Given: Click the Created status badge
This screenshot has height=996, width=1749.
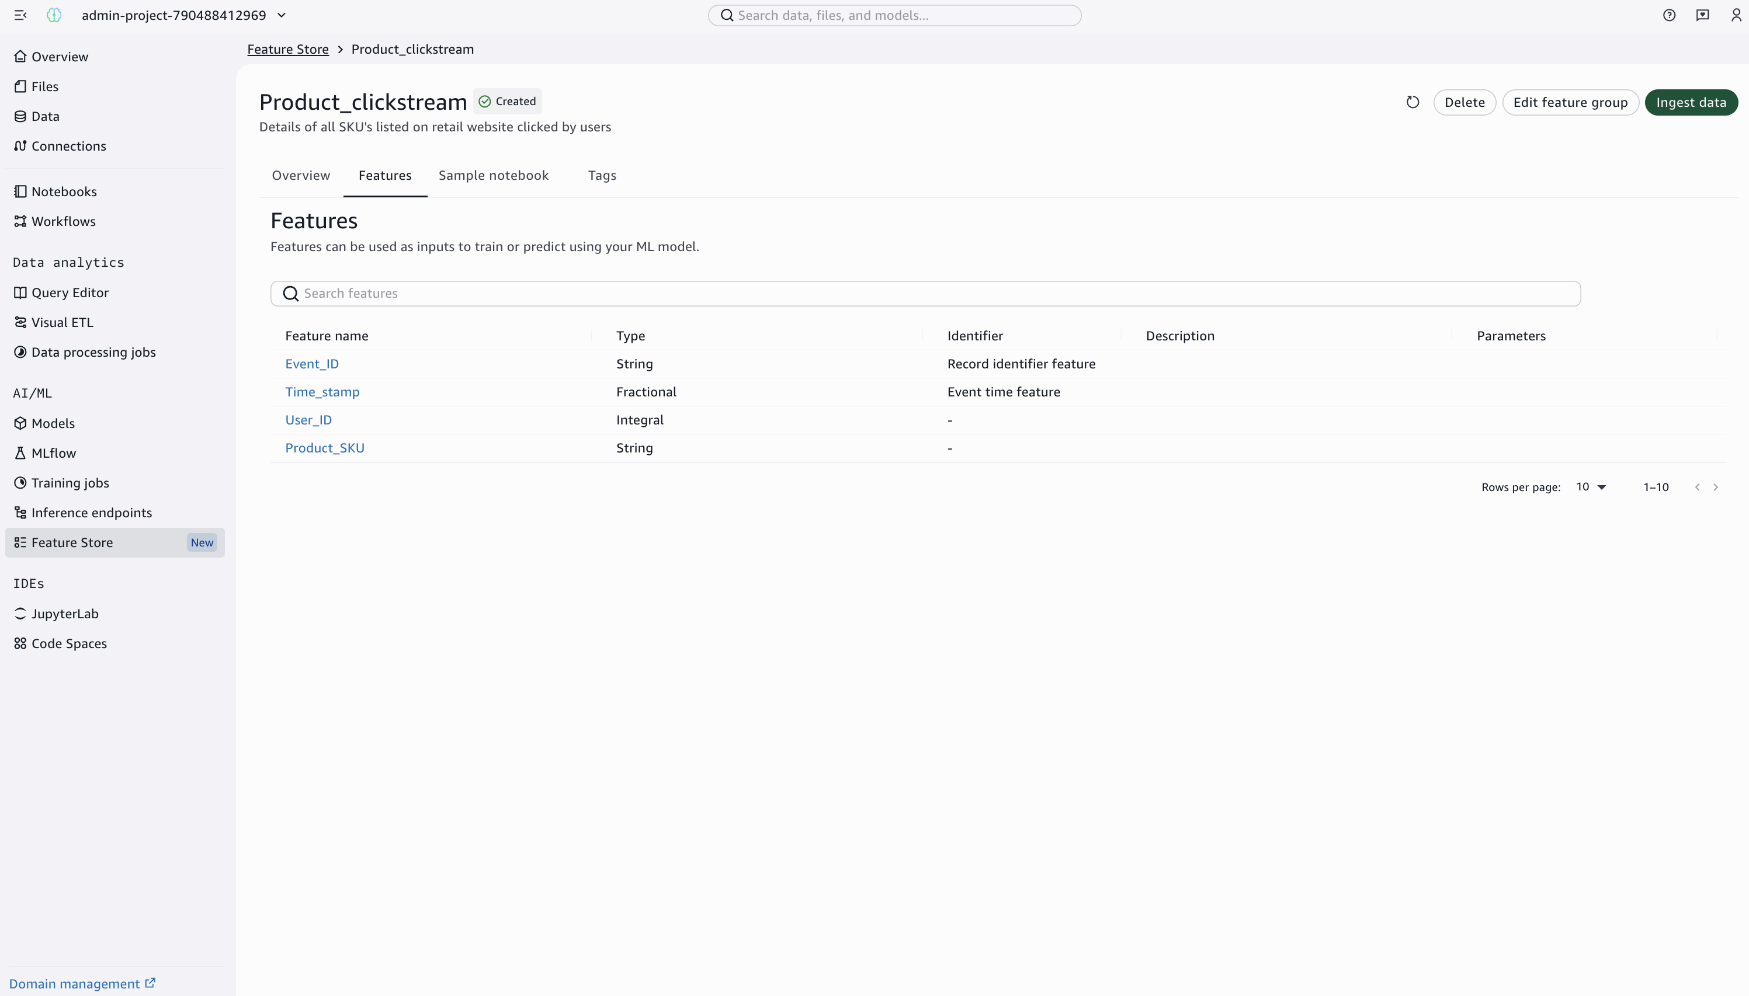Looking at the screenshot, I should 508,101.
